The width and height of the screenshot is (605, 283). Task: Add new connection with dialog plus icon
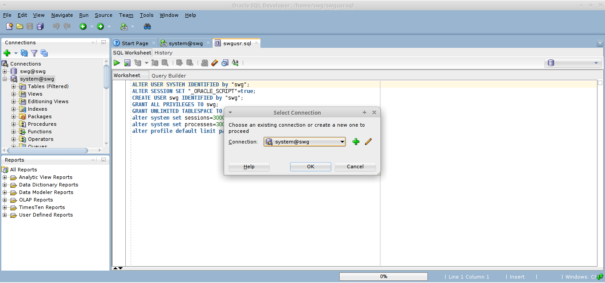(x=356, y=142)
